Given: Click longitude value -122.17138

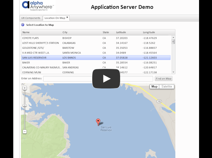Looking at the screenshot, I should point(150,72).
